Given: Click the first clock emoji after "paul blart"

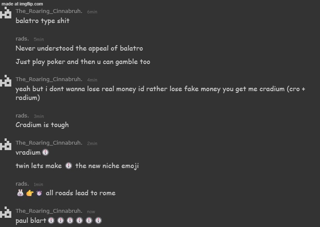Looking at the screenshot, I should click(x=51, y=221).
